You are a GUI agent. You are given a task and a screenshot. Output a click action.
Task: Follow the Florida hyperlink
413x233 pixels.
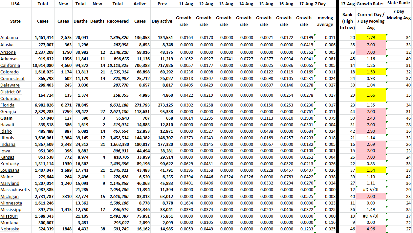click(x=7, y=105)
